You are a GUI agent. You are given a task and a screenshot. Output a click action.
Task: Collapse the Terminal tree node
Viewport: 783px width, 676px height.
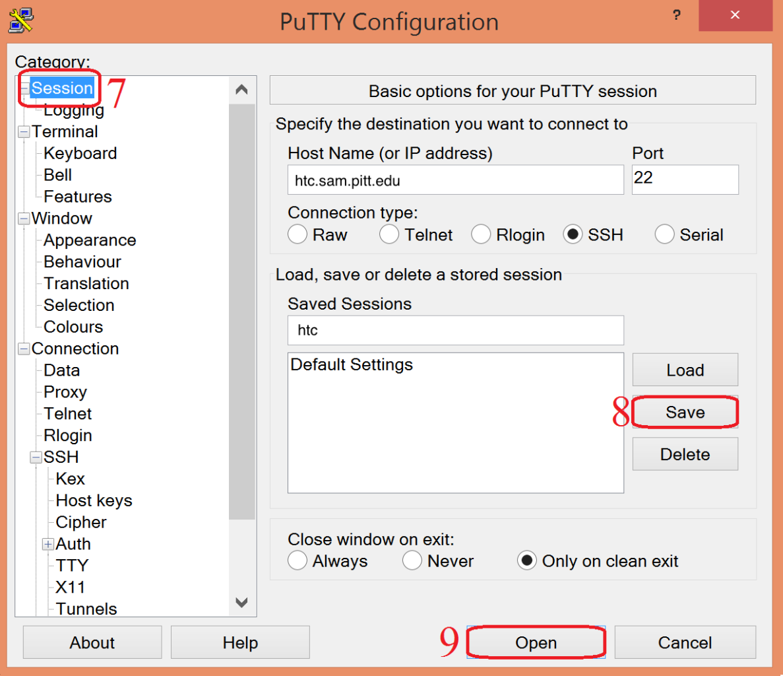(x=24, y=132)
